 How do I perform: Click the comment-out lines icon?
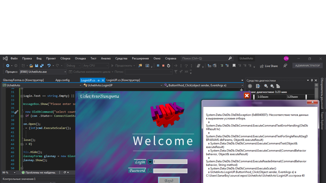pos(222,65)
